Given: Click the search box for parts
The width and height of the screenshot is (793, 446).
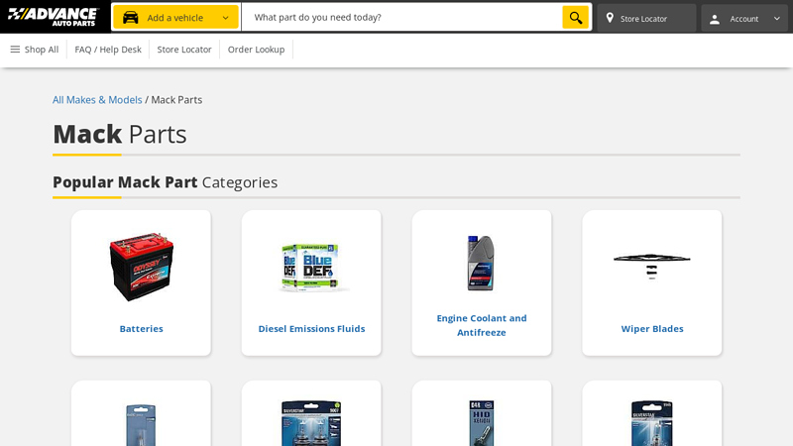Looking at the screenshot, I should [402, 17].
